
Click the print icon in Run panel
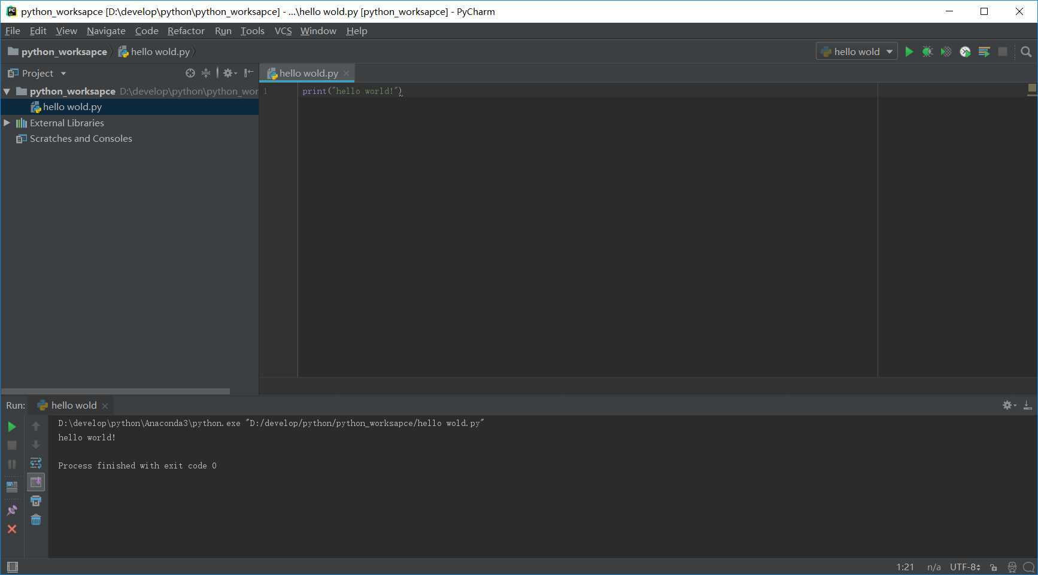pos(36,501)
